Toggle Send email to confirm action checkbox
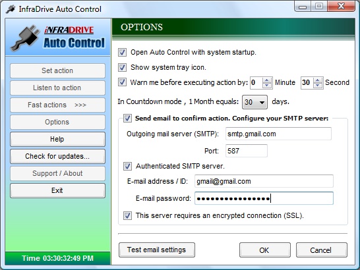 [127, 118]
